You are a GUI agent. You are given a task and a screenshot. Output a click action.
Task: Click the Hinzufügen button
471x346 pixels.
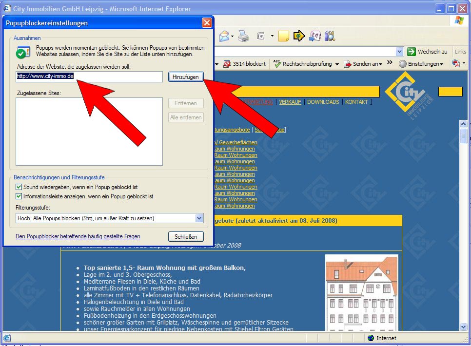[186, 77]
